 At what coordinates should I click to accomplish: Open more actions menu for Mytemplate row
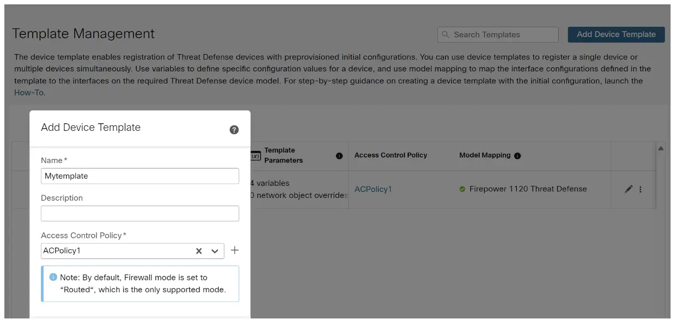641,189
